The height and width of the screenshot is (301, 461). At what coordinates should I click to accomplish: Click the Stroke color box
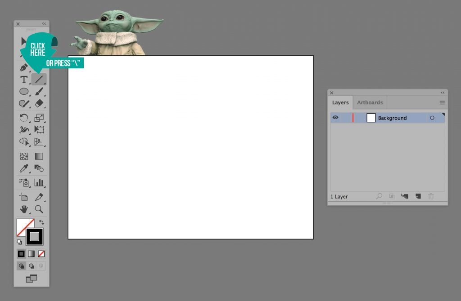[34, 236]
